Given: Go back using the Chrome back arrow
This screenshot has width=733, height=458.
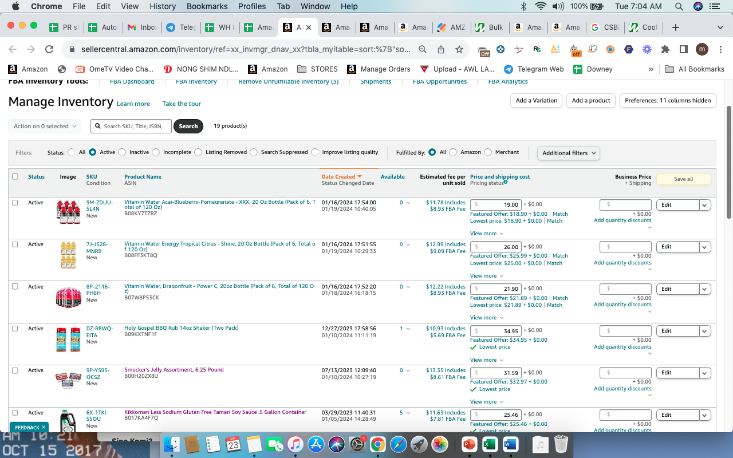Looking at the screenshot, I should point(13,49).
